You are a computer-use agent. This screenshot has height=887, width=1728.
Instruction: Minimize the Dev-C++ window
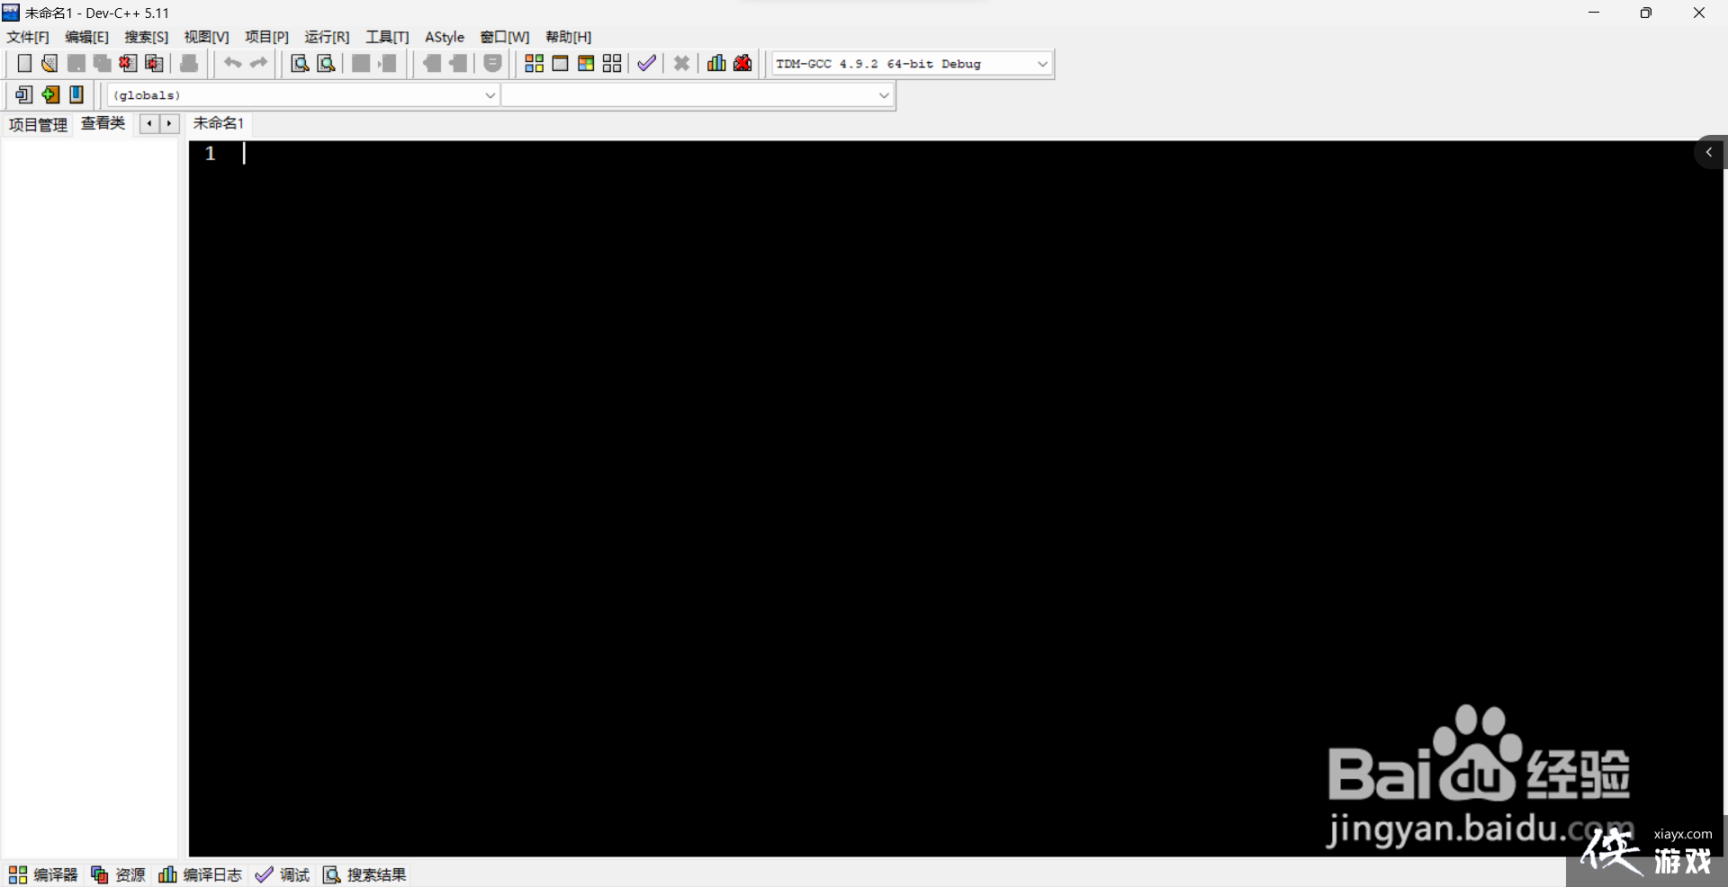pyautogui.click(x=1594, y=13)
